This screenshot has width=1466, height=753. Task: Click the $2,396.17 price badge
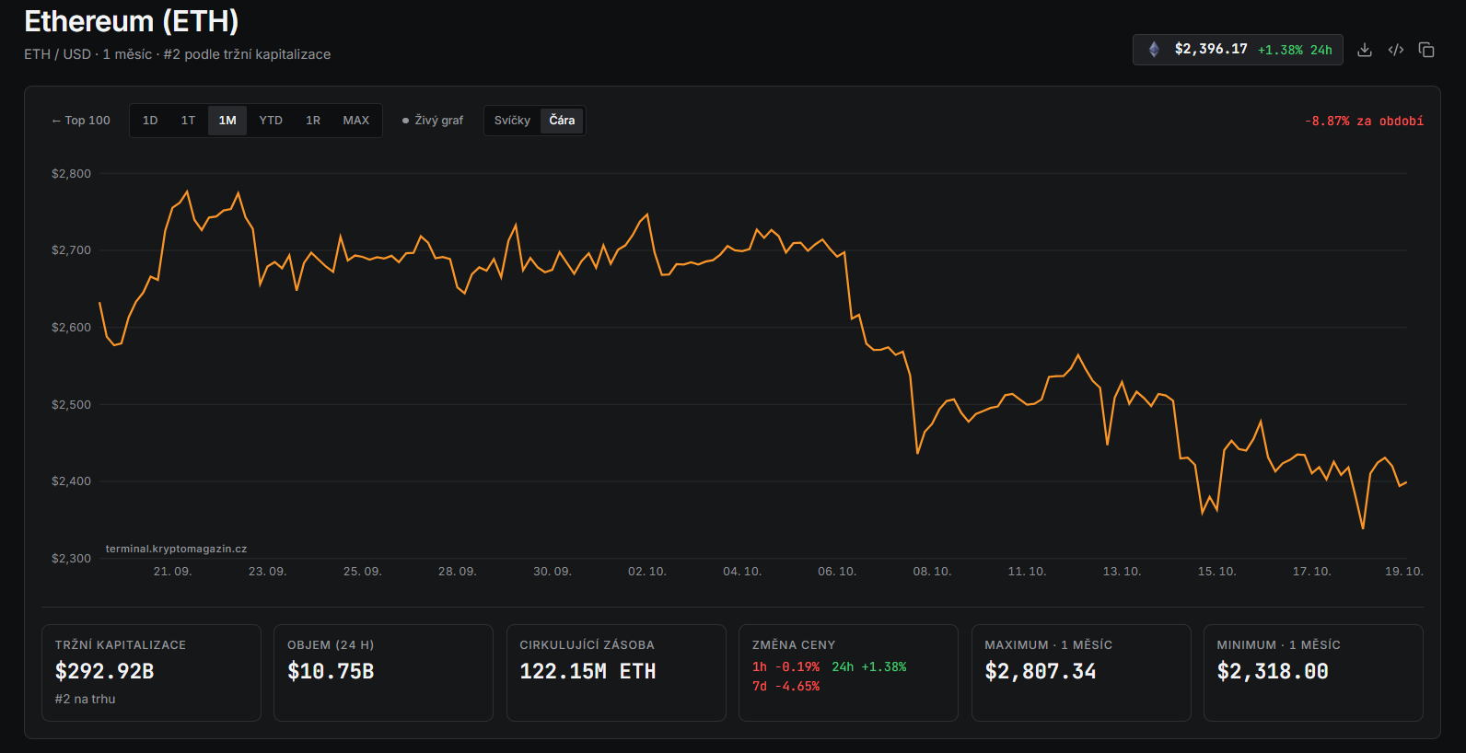pyautogui.click(x=1238, y=50)
